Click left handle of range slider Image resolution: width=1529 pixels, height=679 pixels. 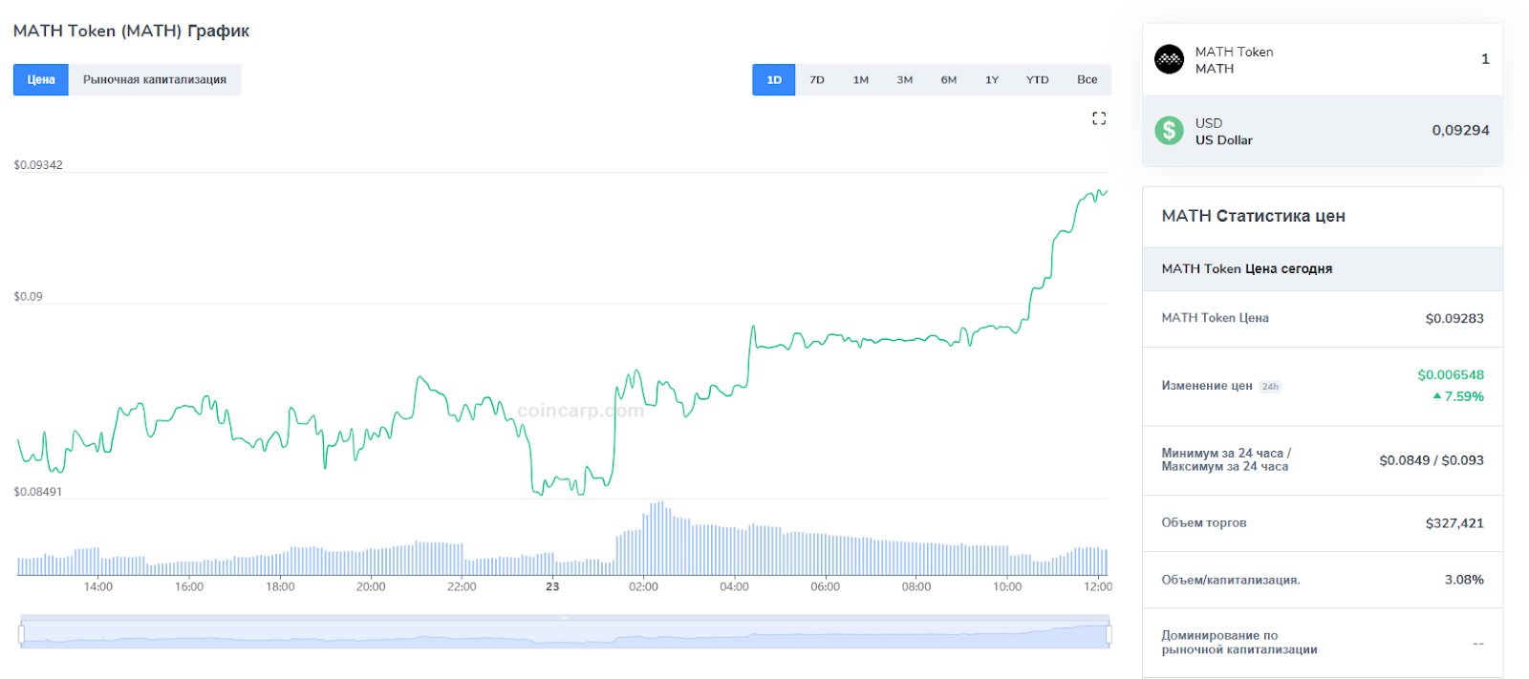click(x=22, y=634)
